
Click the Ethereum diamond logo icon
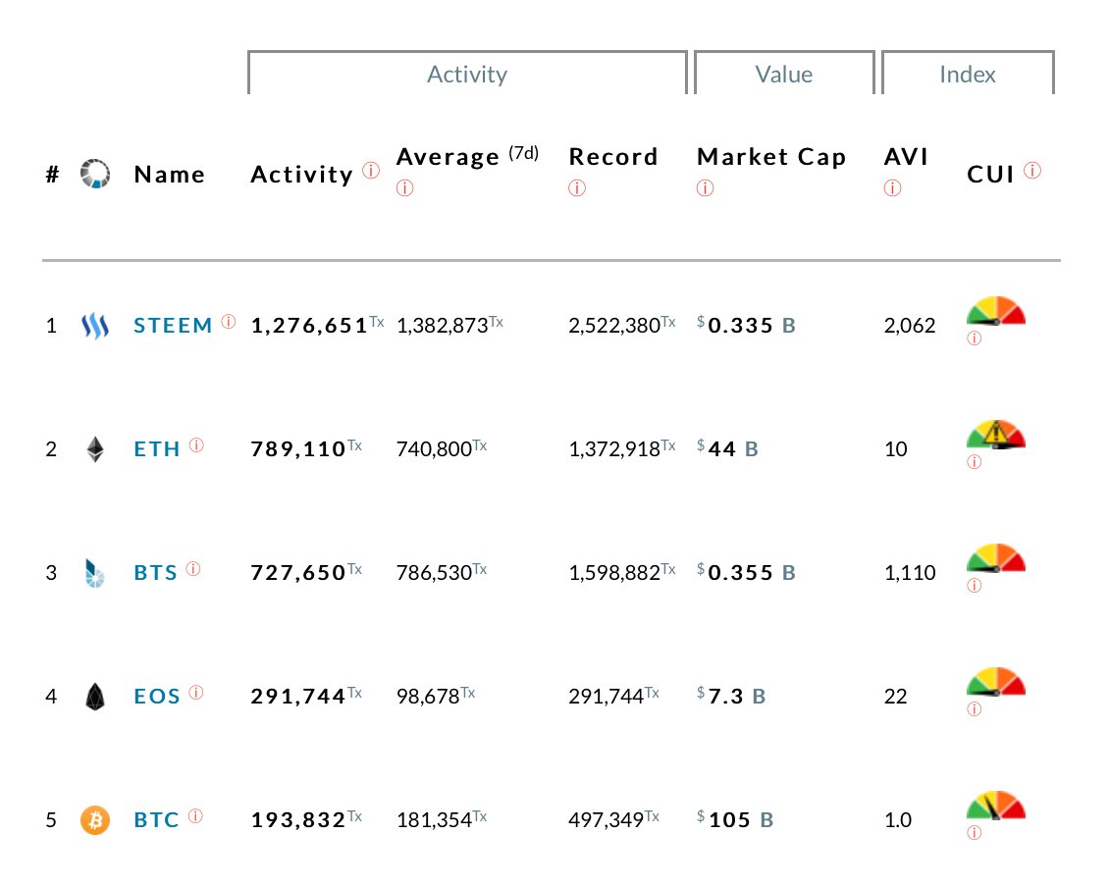[95, 449]
